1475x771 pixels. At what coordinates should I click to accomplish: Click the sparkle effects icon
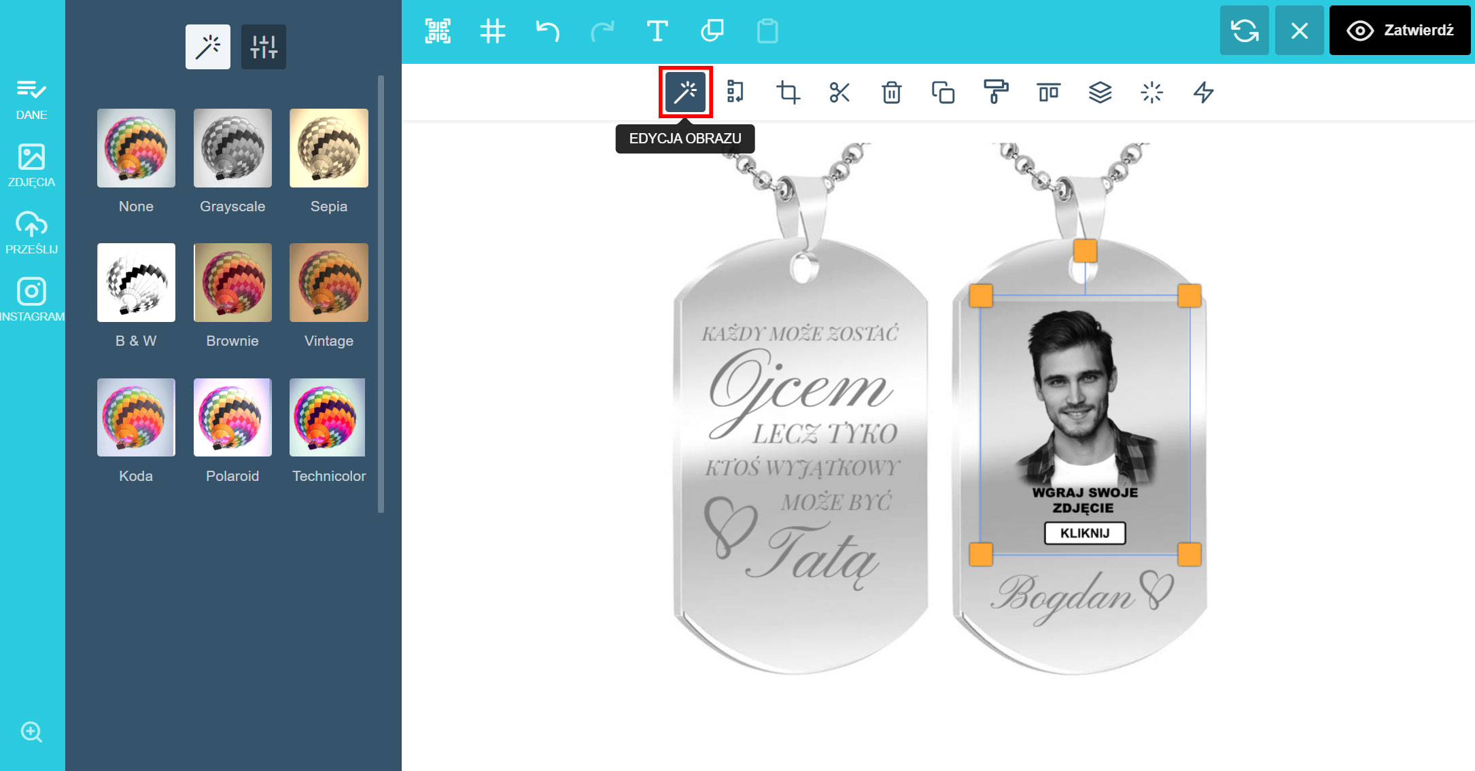pos(1151,92)
